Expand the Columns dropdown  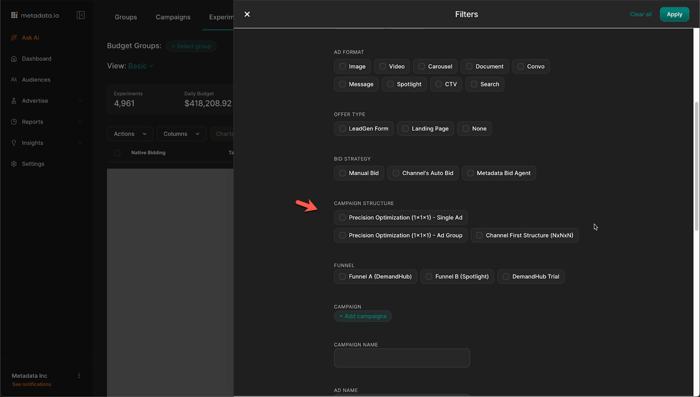(181, 134)
